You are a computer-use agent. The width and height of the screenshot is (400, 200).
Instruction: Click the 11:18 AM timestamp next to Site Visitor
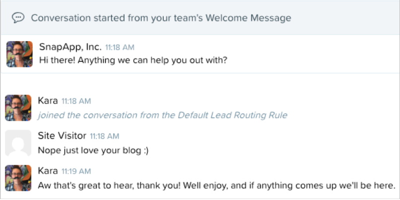(105, 136)
